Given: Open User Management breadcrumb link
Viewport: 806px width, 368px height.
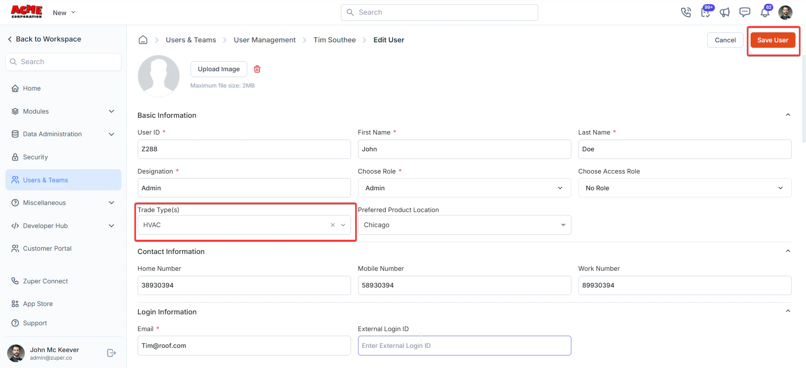Looking at the screenshot, I should pyautogui.click(x=264, y=40).
